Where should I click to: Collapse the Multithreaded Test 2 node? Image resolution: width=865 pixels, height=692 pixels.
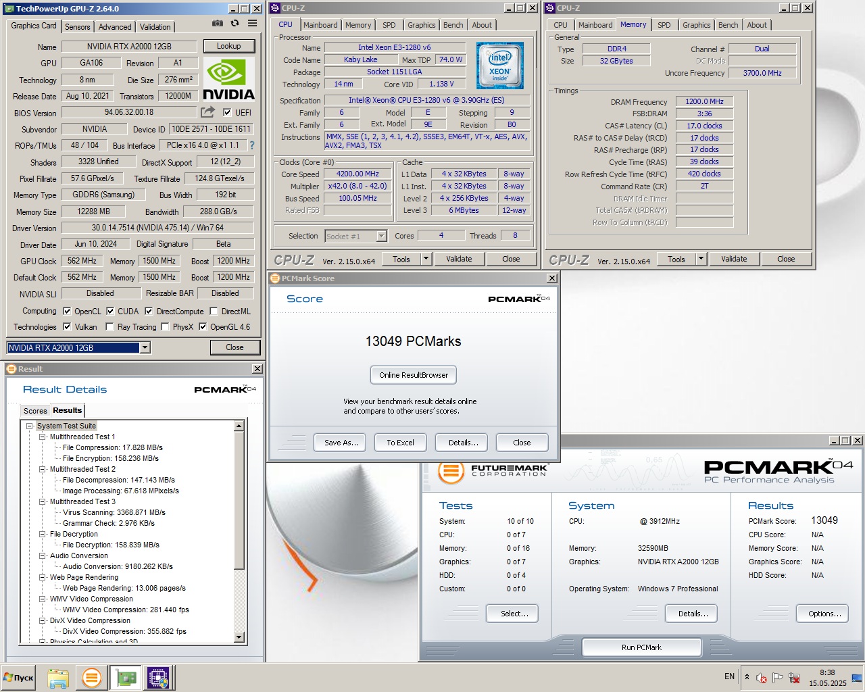click(x=42, y=469)
